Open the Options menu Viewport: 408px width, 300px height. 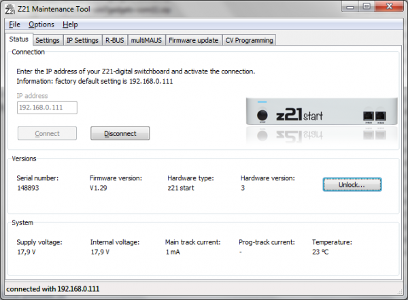pyautogui.click(x=41, y=24)
